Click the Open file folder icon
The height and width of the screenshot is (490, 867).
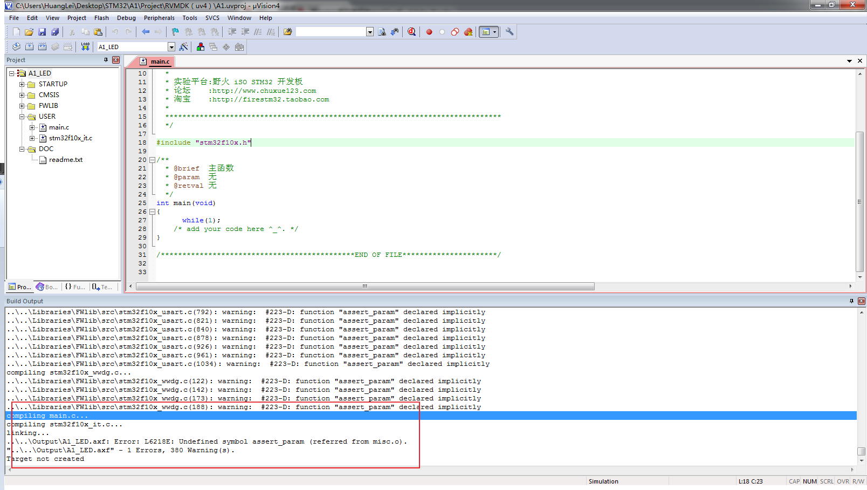tap(29, 32)
